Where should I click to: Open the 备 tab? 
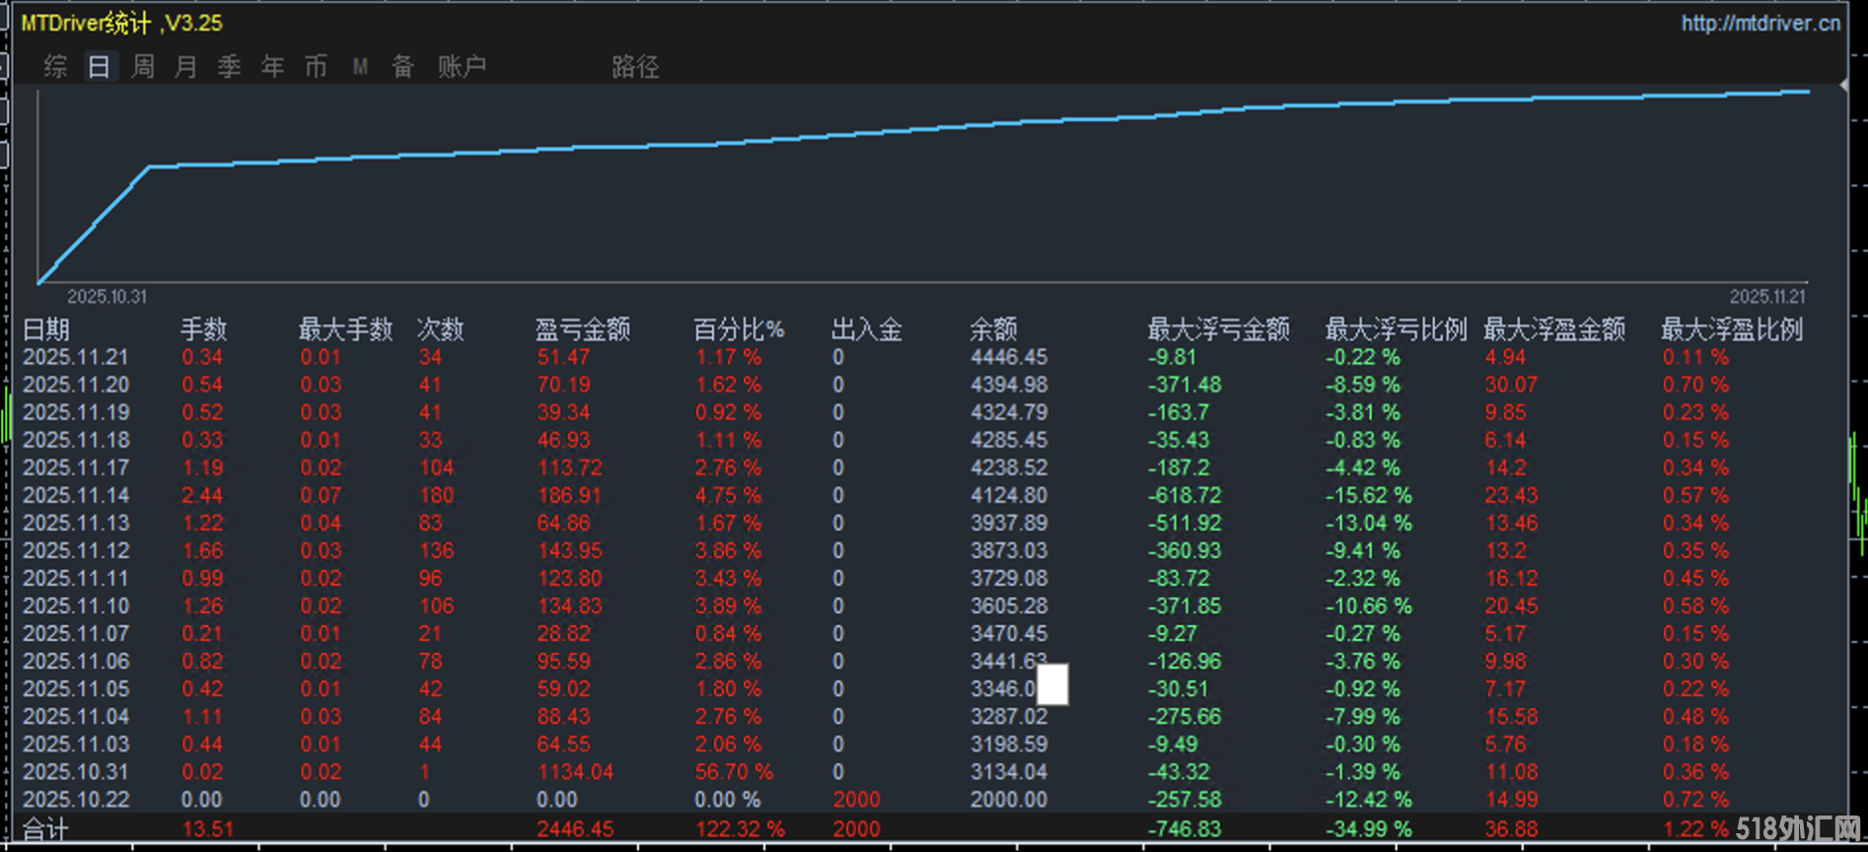coord(402,66)
